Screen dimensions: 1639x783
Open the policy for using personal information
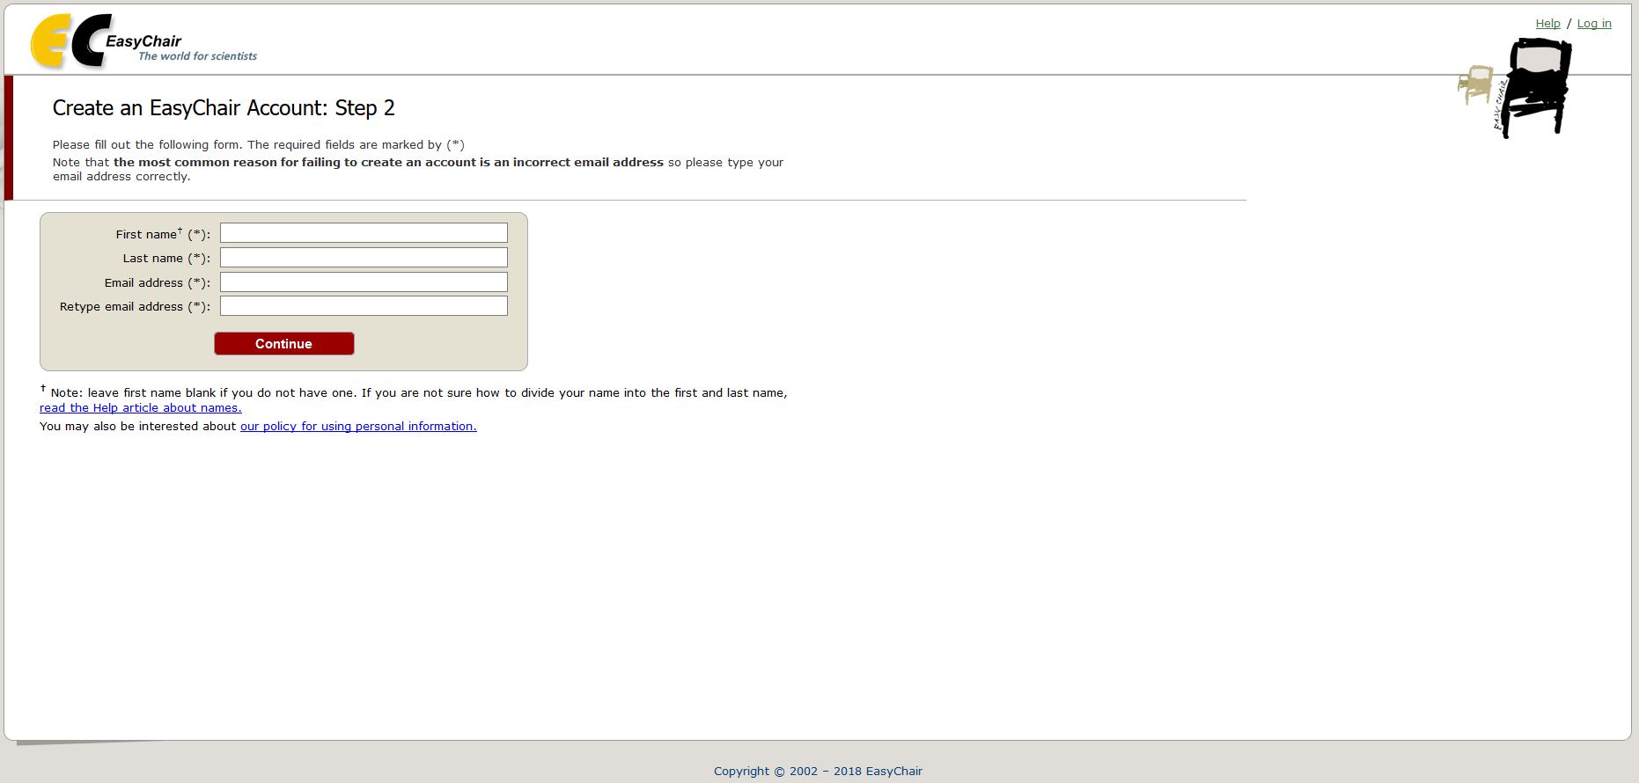click(x=358, y=427)
